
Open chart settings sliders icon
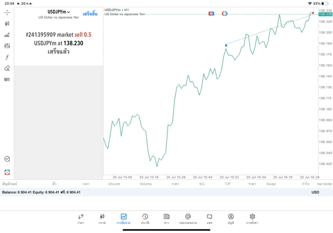click(x=7, y=46)
